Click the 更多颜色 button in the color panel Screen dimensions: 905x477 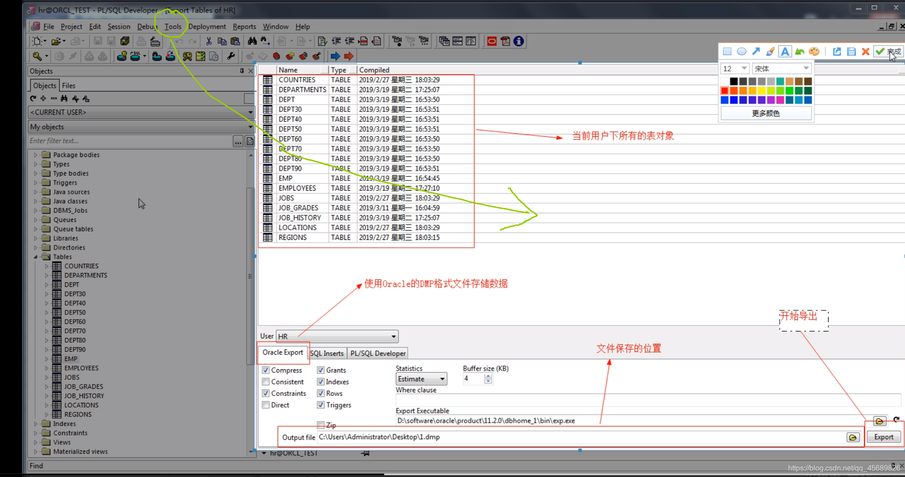click(x=765, y=113)
